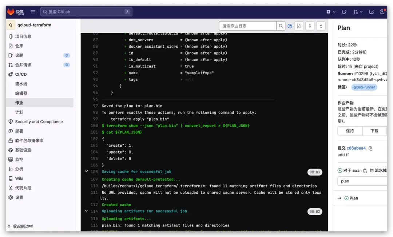Focus the 搜索作业日志 search field
This screenshot has width=393, height=237.
pos(248,26)
